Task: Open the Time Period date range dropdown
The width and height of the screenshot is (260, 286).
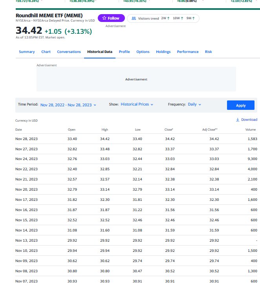Action: pos(68,105)
